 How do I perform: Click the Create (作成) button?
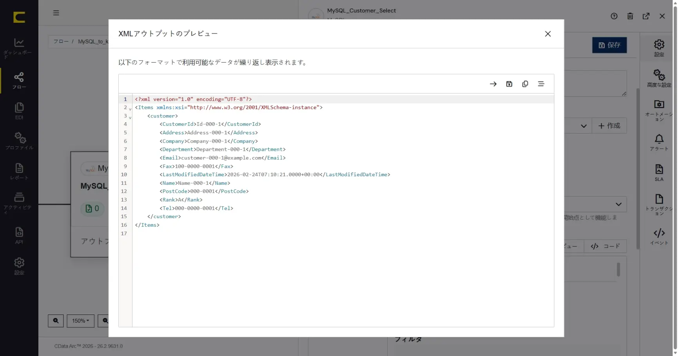coord(609,126)
